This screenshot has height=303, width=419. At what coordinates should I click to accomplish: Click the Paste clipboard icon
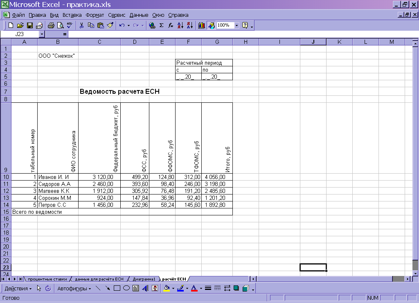pos(101,25)
